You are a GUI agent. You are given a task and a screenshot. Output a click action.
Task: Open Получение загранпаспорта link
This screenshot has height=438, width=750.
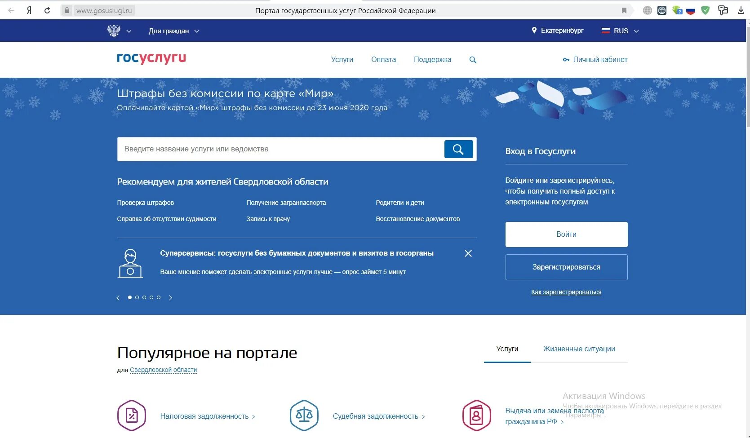[x=286, y=203]
